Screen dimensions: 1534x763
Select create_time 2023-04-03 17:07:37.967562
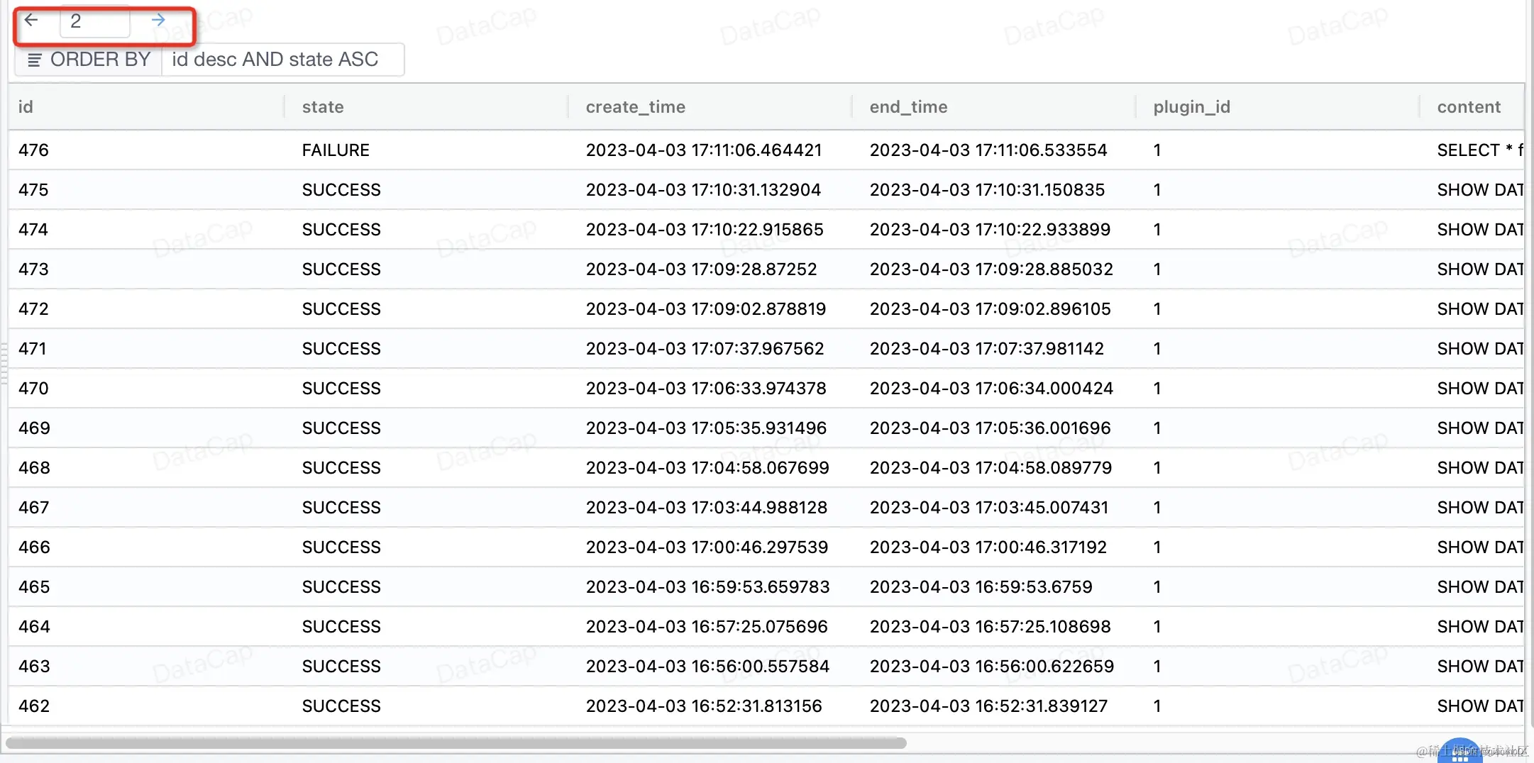tap(705, 349)
